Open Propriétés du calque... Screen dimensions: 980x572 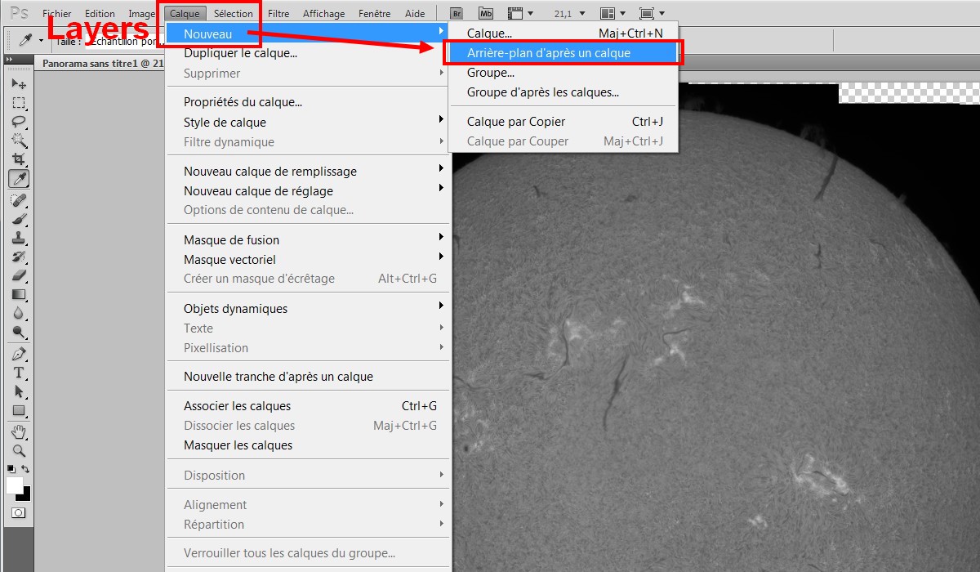308,102
